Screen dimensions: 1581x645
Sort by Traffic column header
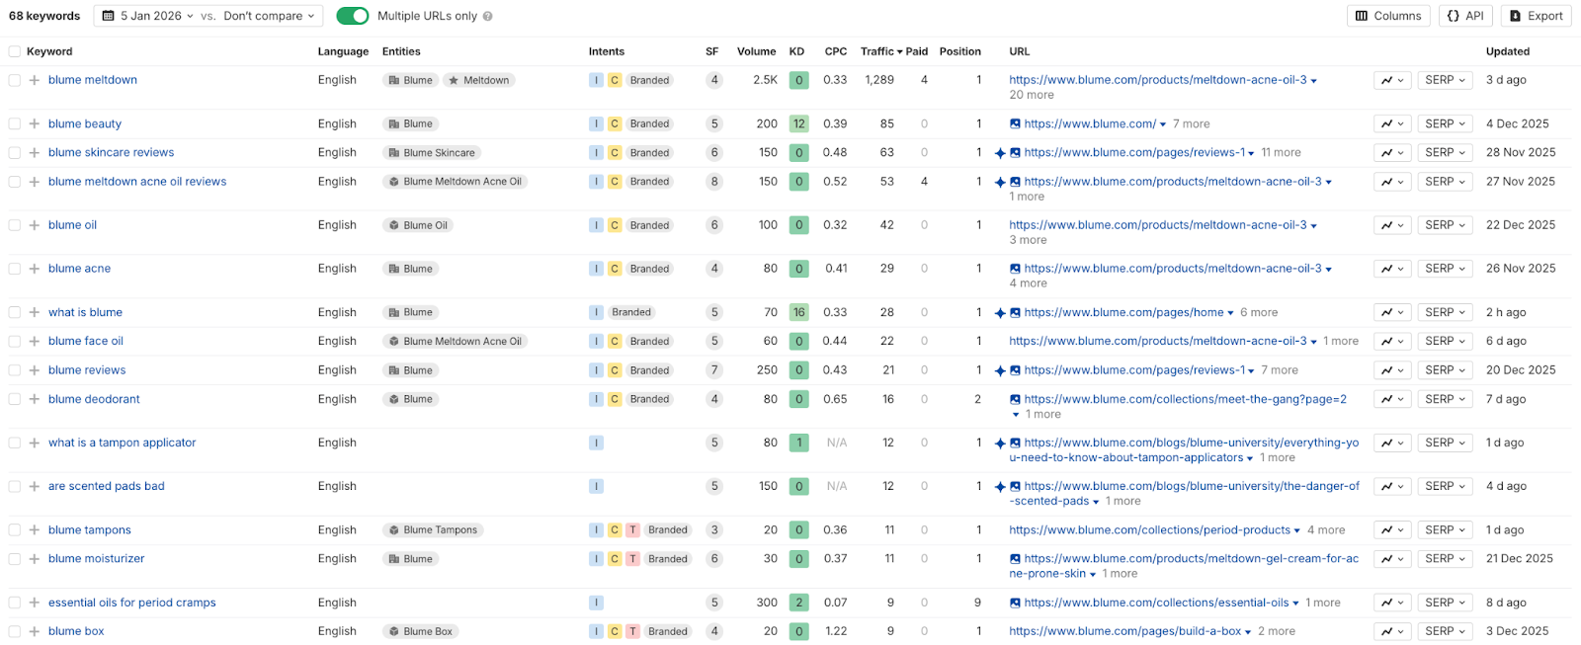tap(881, 51)
